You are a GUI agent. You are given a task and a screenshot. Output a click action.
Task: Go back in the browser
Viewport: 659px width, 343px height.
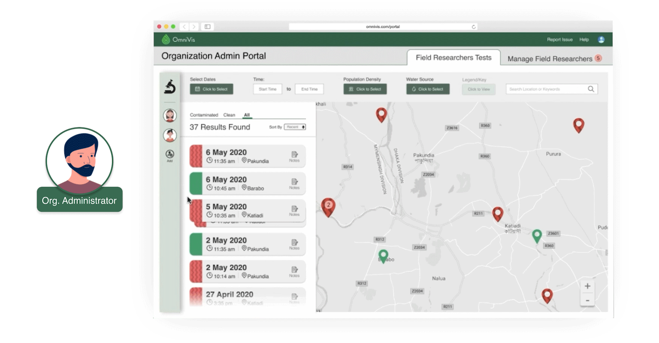coord(184,27)
